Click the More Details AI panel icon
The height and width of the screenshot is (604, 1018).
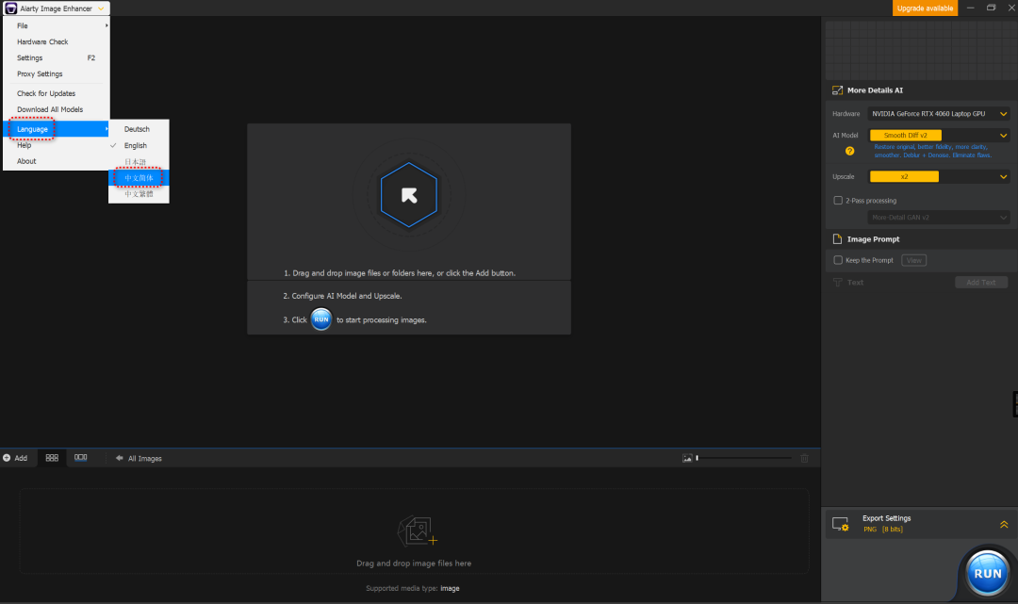[x=838, y=90]
